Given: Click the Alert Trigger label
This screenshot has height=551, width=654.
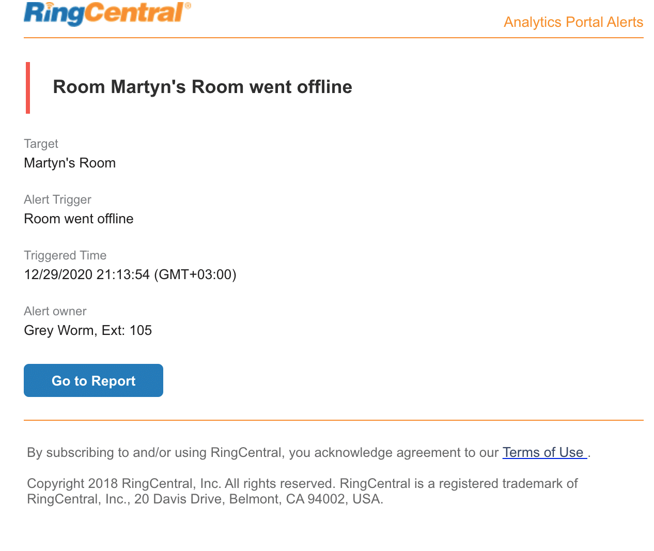Looking at the screenshot, I should 57,200.
